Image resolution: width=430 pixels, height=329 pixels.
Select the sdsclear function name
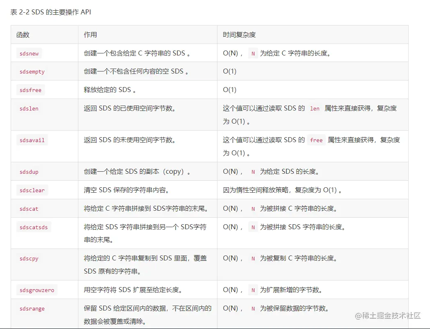(x=32, y=190)
